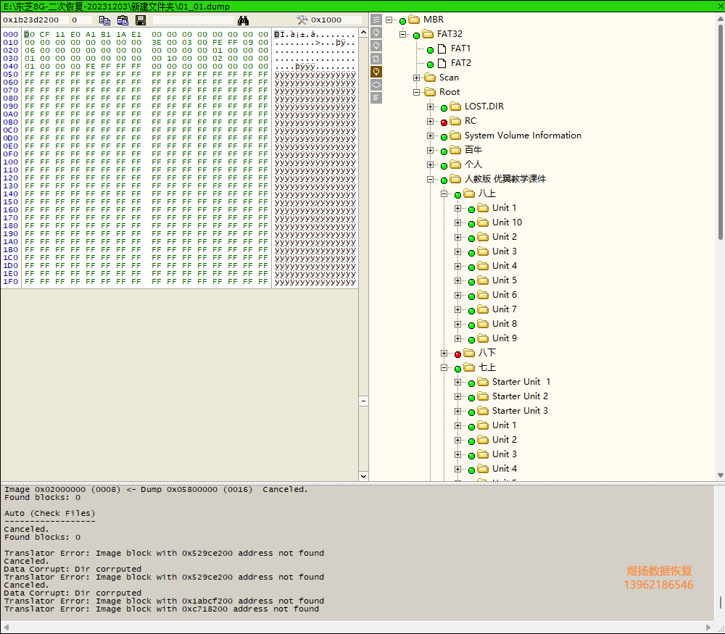Collapse the Root tree node
725x634 pixels.
pos(417,92)
